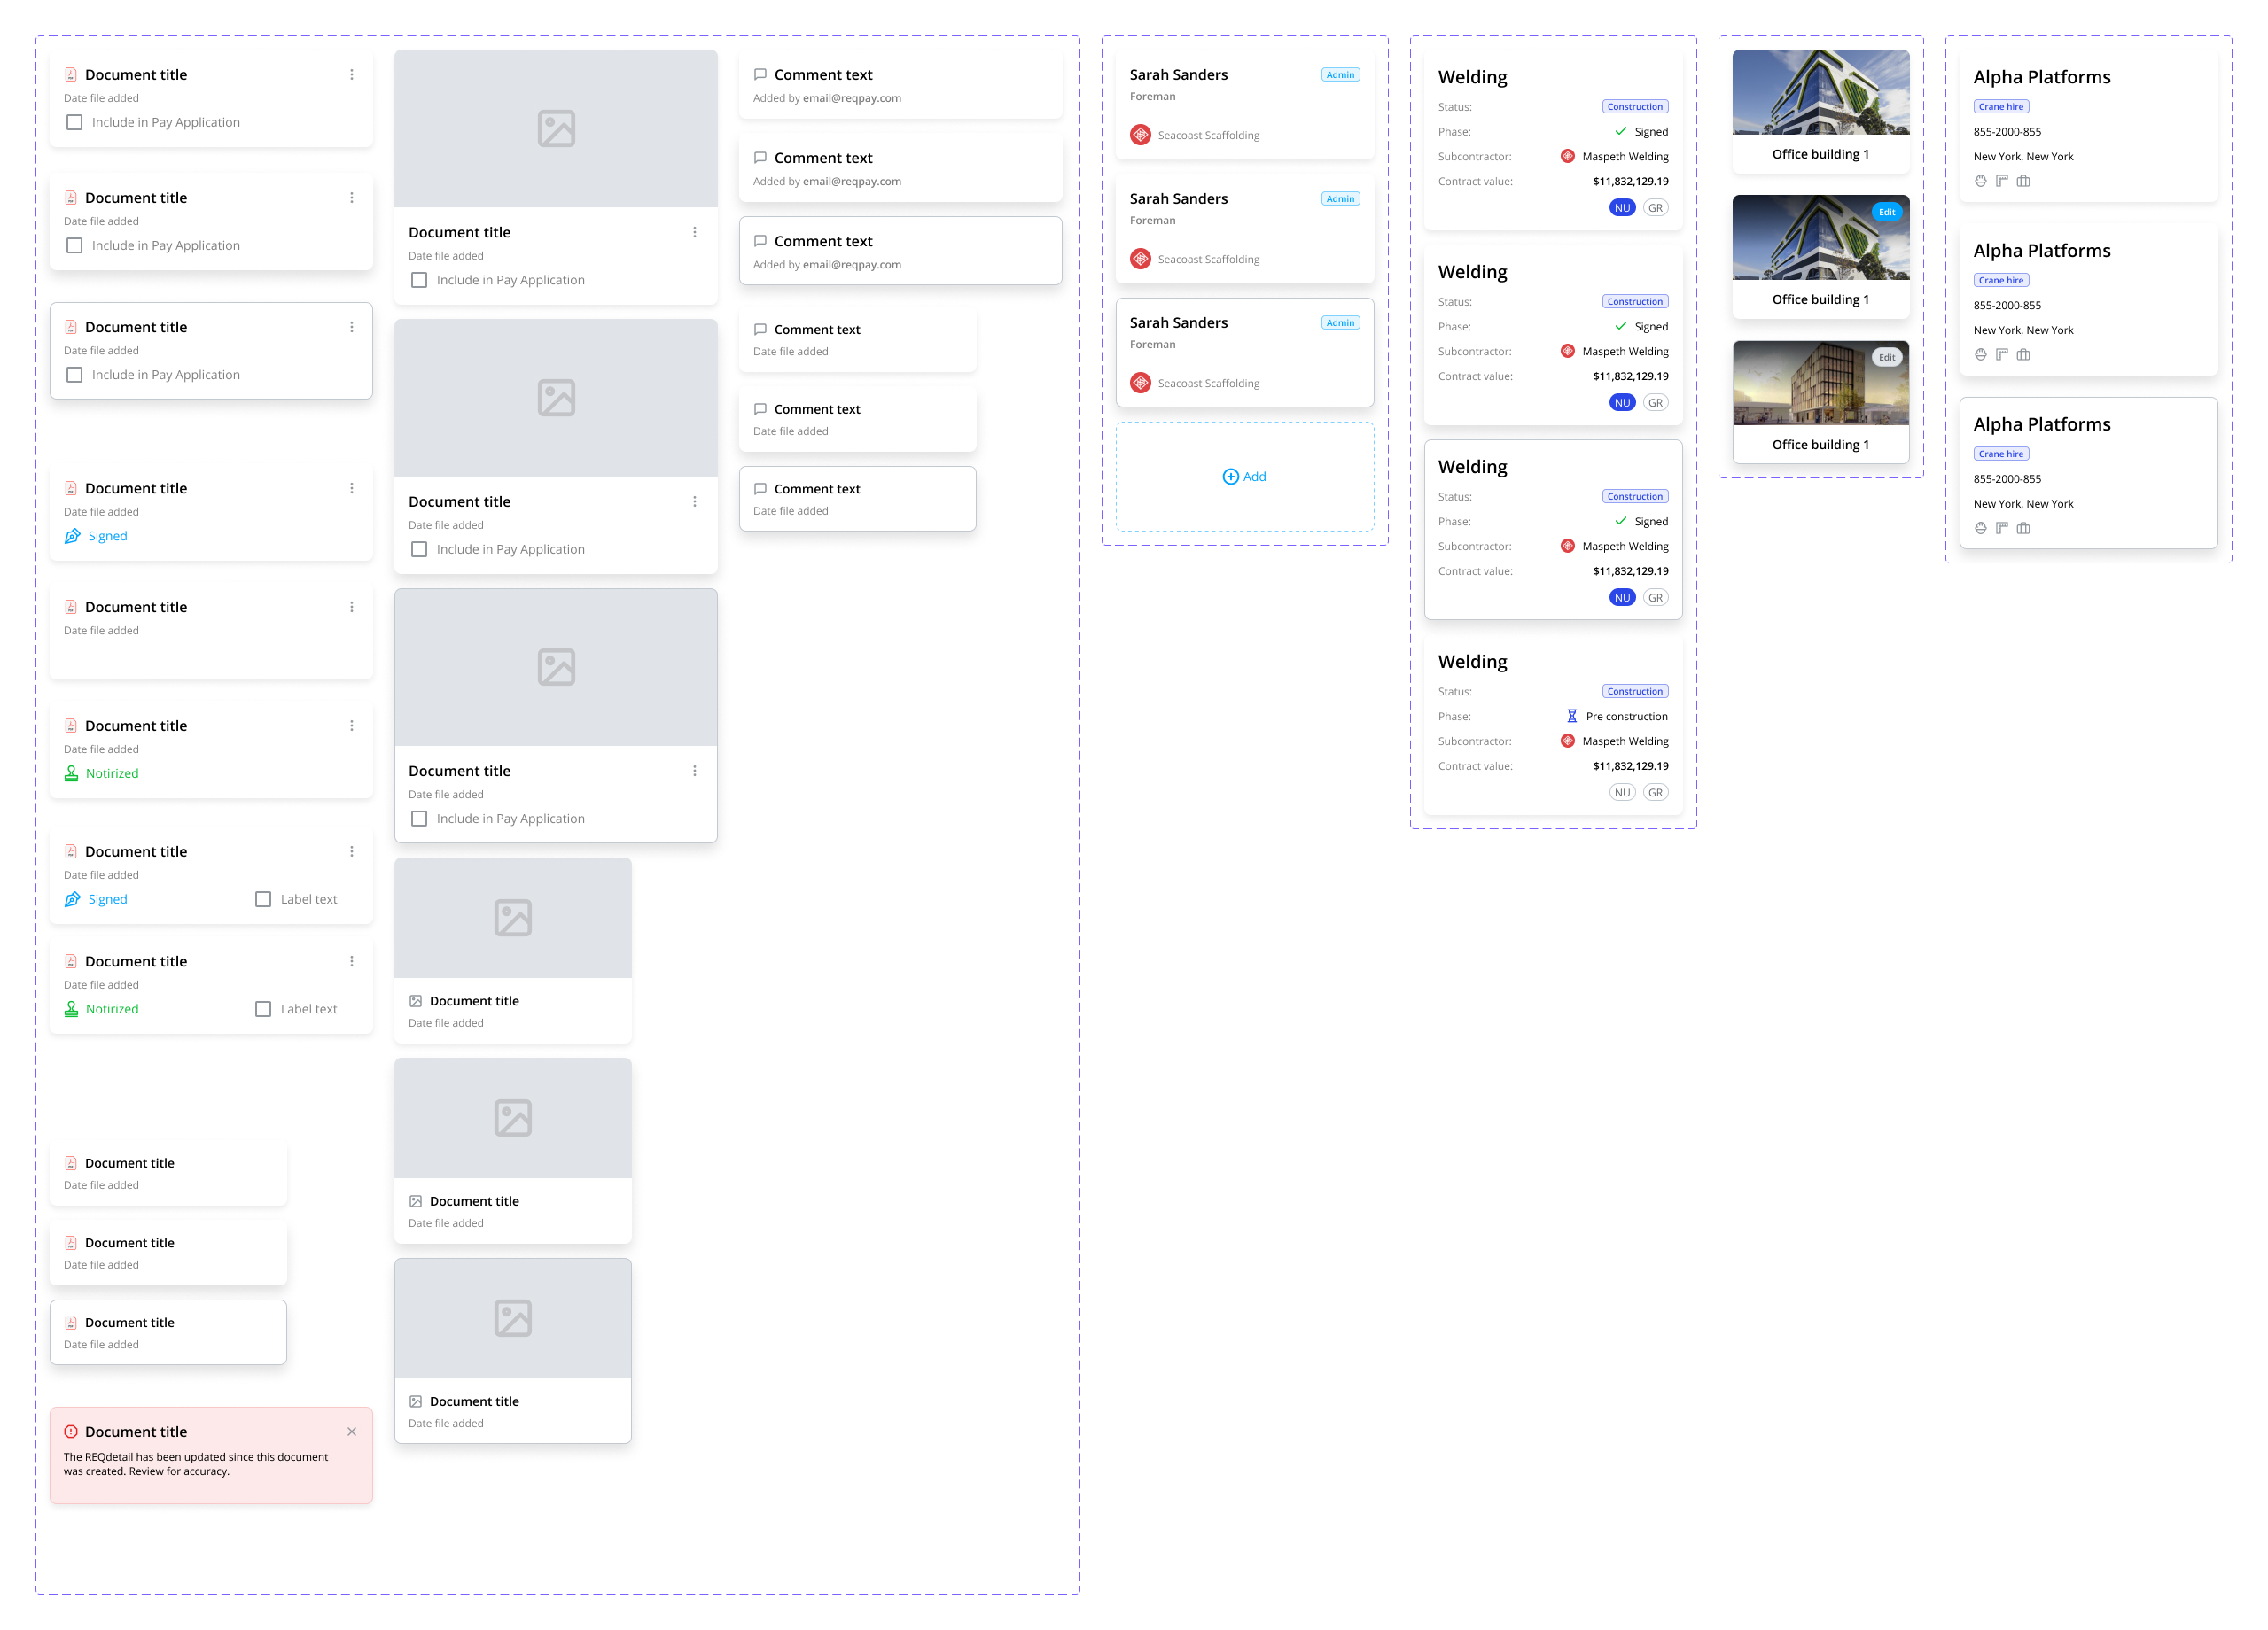Click the hourglass Pre construction icon
The height and width of the screenshot is (1630, 2268).
(1572, 717)
